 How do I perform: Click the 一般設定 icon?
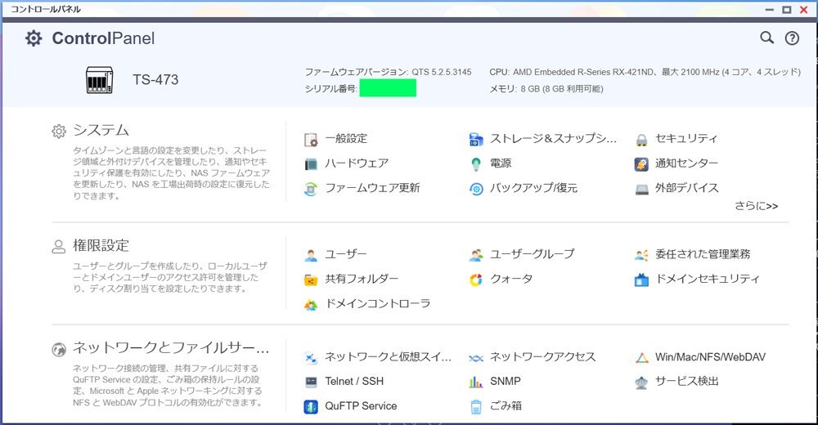311,140
